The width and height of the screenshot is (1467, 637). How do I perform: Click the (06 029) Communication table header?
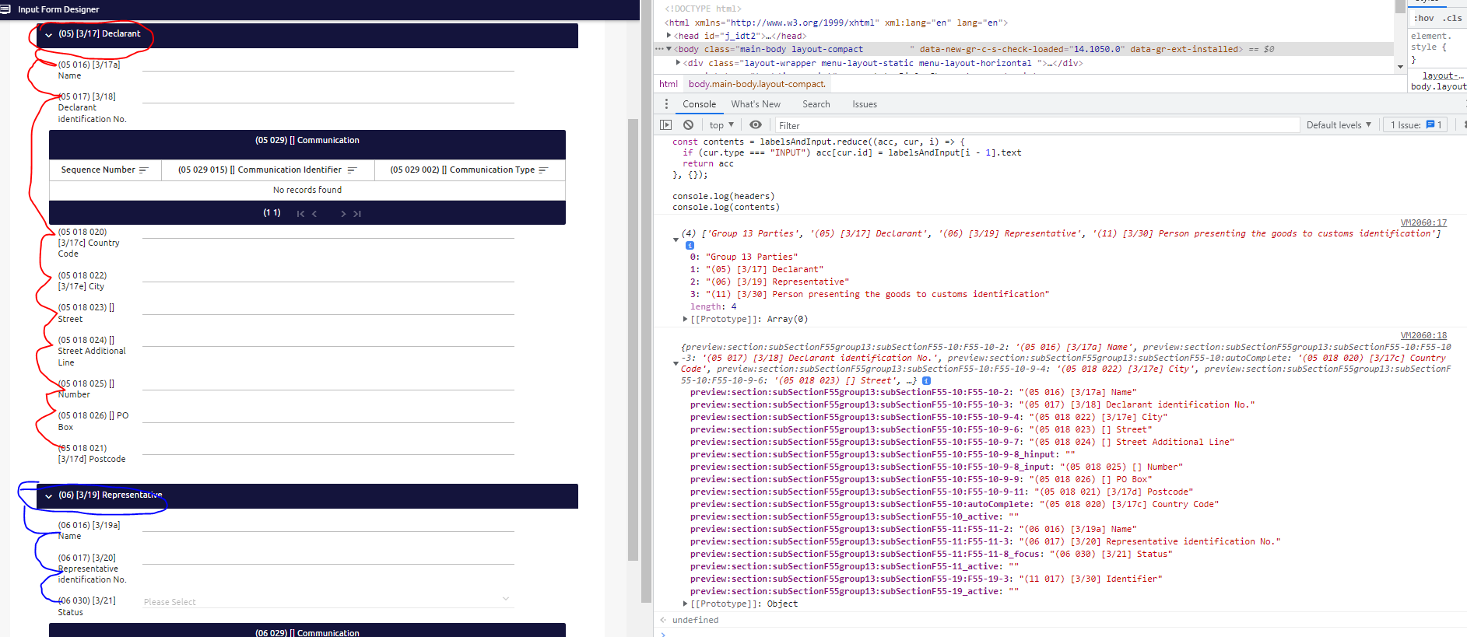(307, 631)
